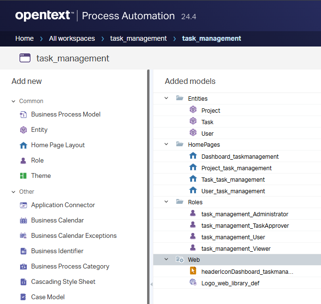Click the green Theme icon
The width and height of the screenshot is (321, 304).
23,176
